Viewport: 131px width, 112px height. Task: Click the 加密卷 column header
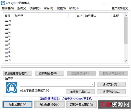click(x=41, y=16)
